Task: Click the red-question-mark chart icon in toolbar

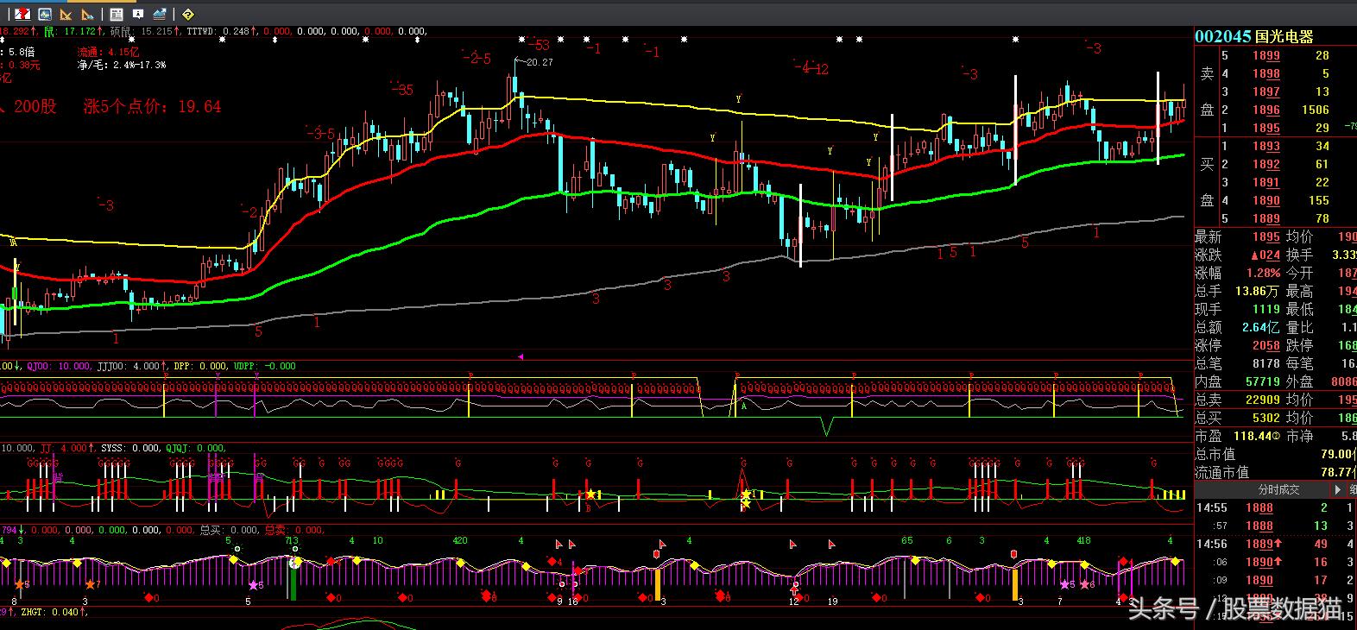Action: point(23,14)
